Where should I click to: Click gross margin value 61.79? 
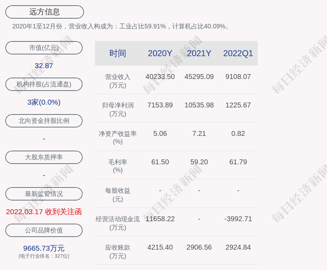coord(238,162)
